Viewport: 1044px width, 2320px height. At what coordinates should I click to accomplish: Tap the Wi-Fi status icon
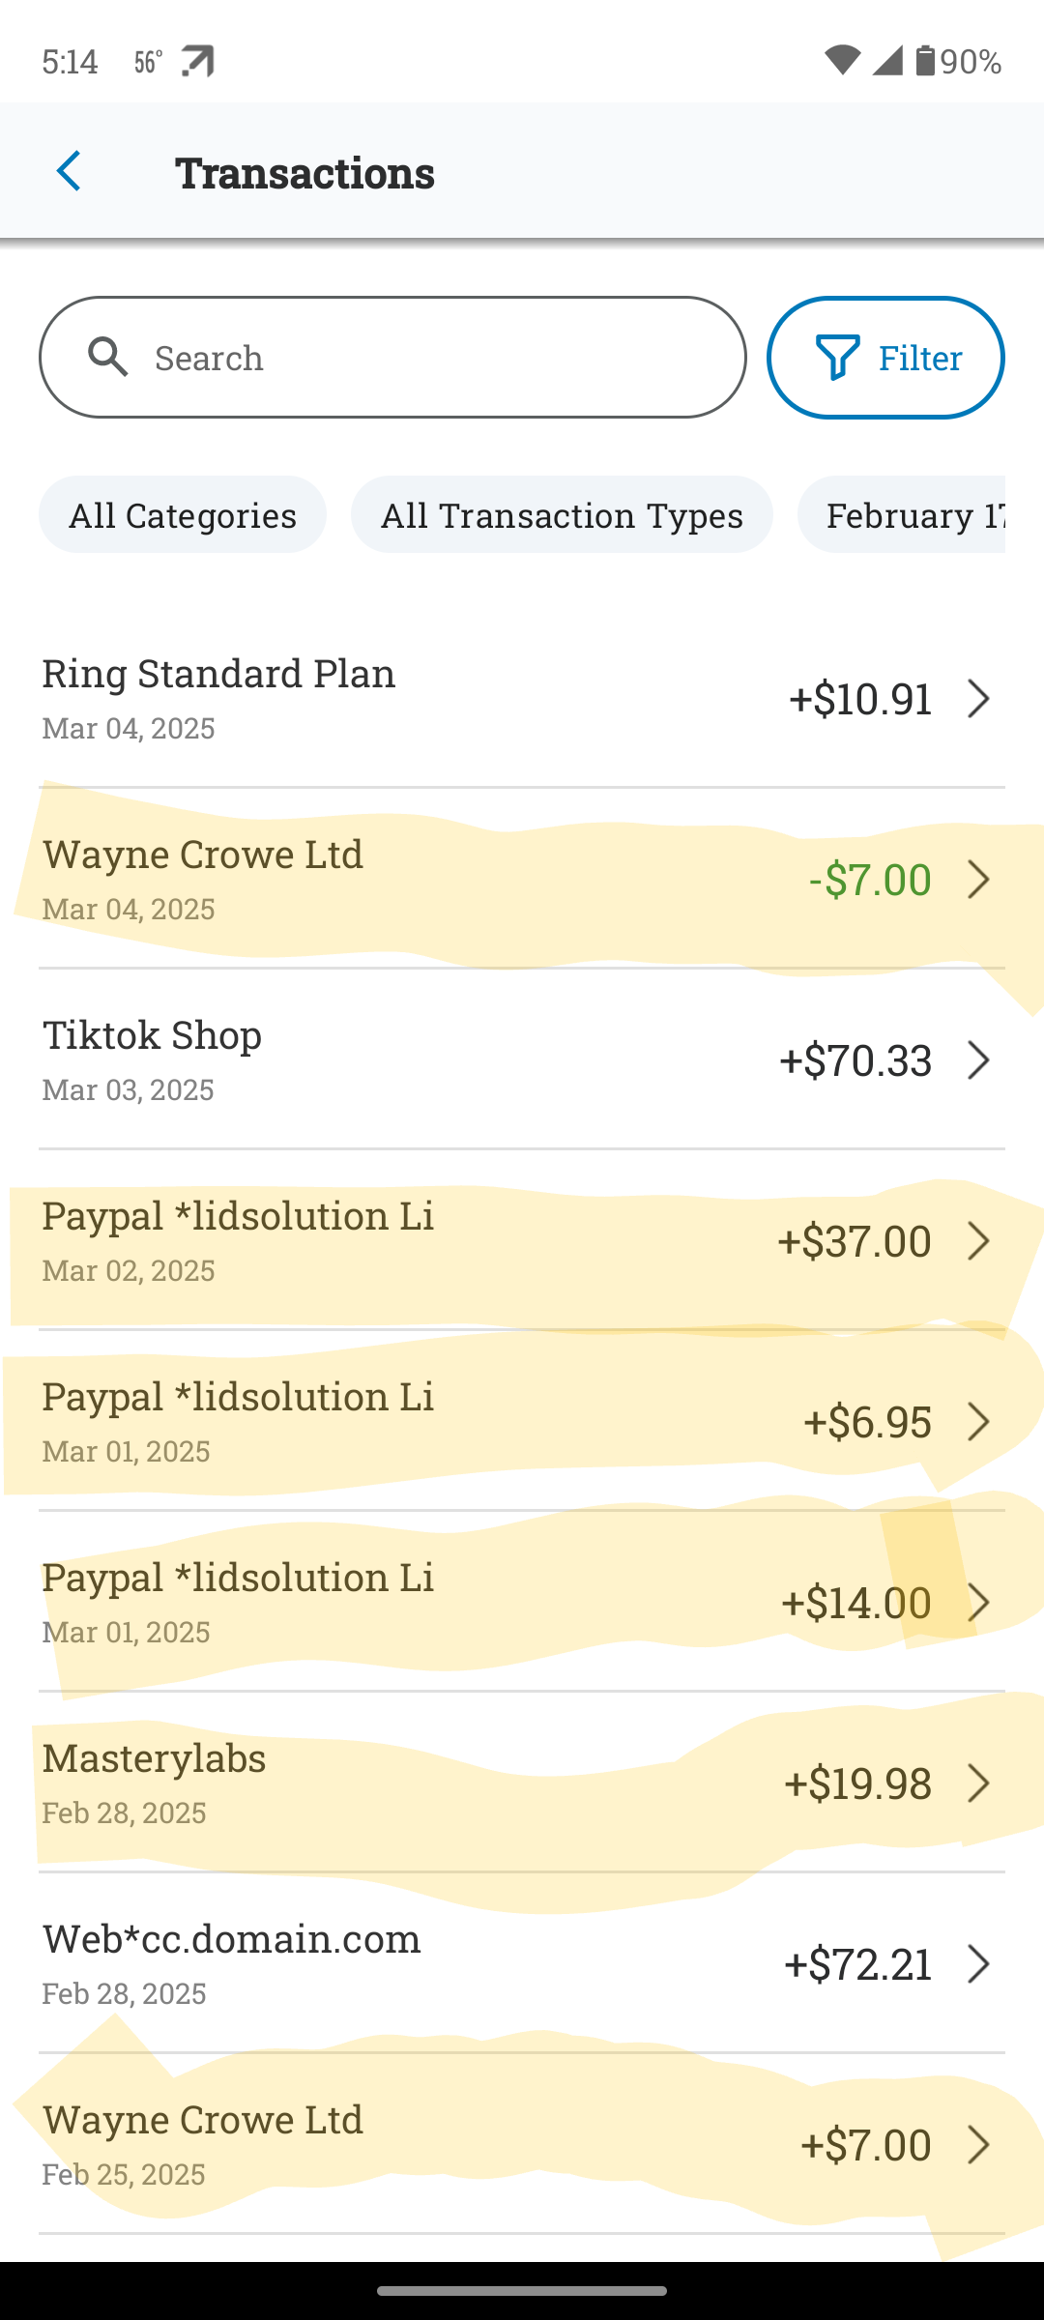click(842, 61)
